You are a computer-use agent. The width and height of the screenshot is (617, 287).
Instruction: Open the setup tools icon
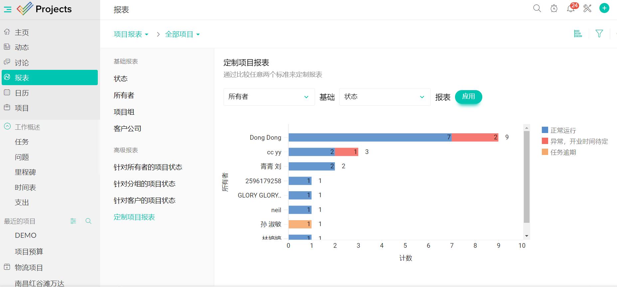click(587, 8)
